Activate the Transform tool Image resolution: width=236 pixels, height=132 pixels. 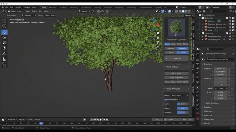click(4, 48)
